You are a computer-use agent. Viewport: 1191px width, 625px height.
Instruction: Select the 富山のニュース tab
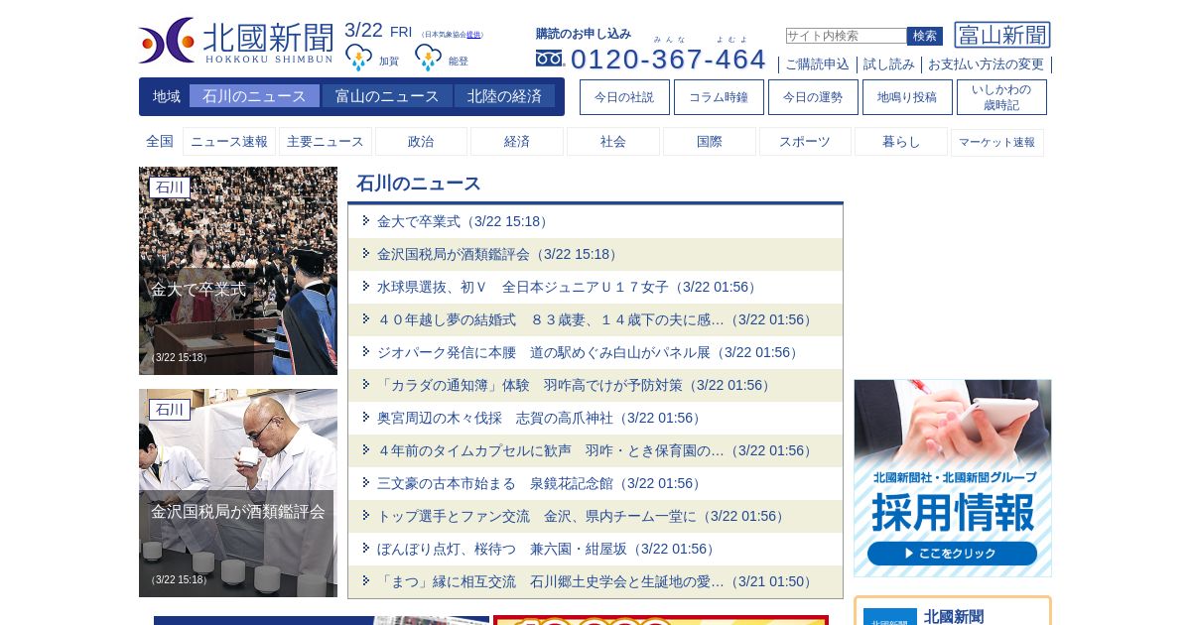point(387,96)
